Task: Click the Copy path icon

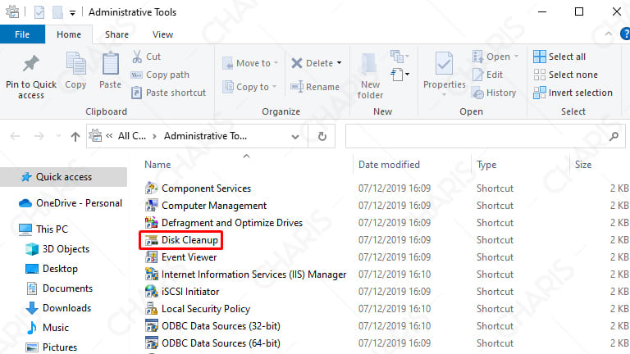Action: pyautogui.click(x=137, y=75)
